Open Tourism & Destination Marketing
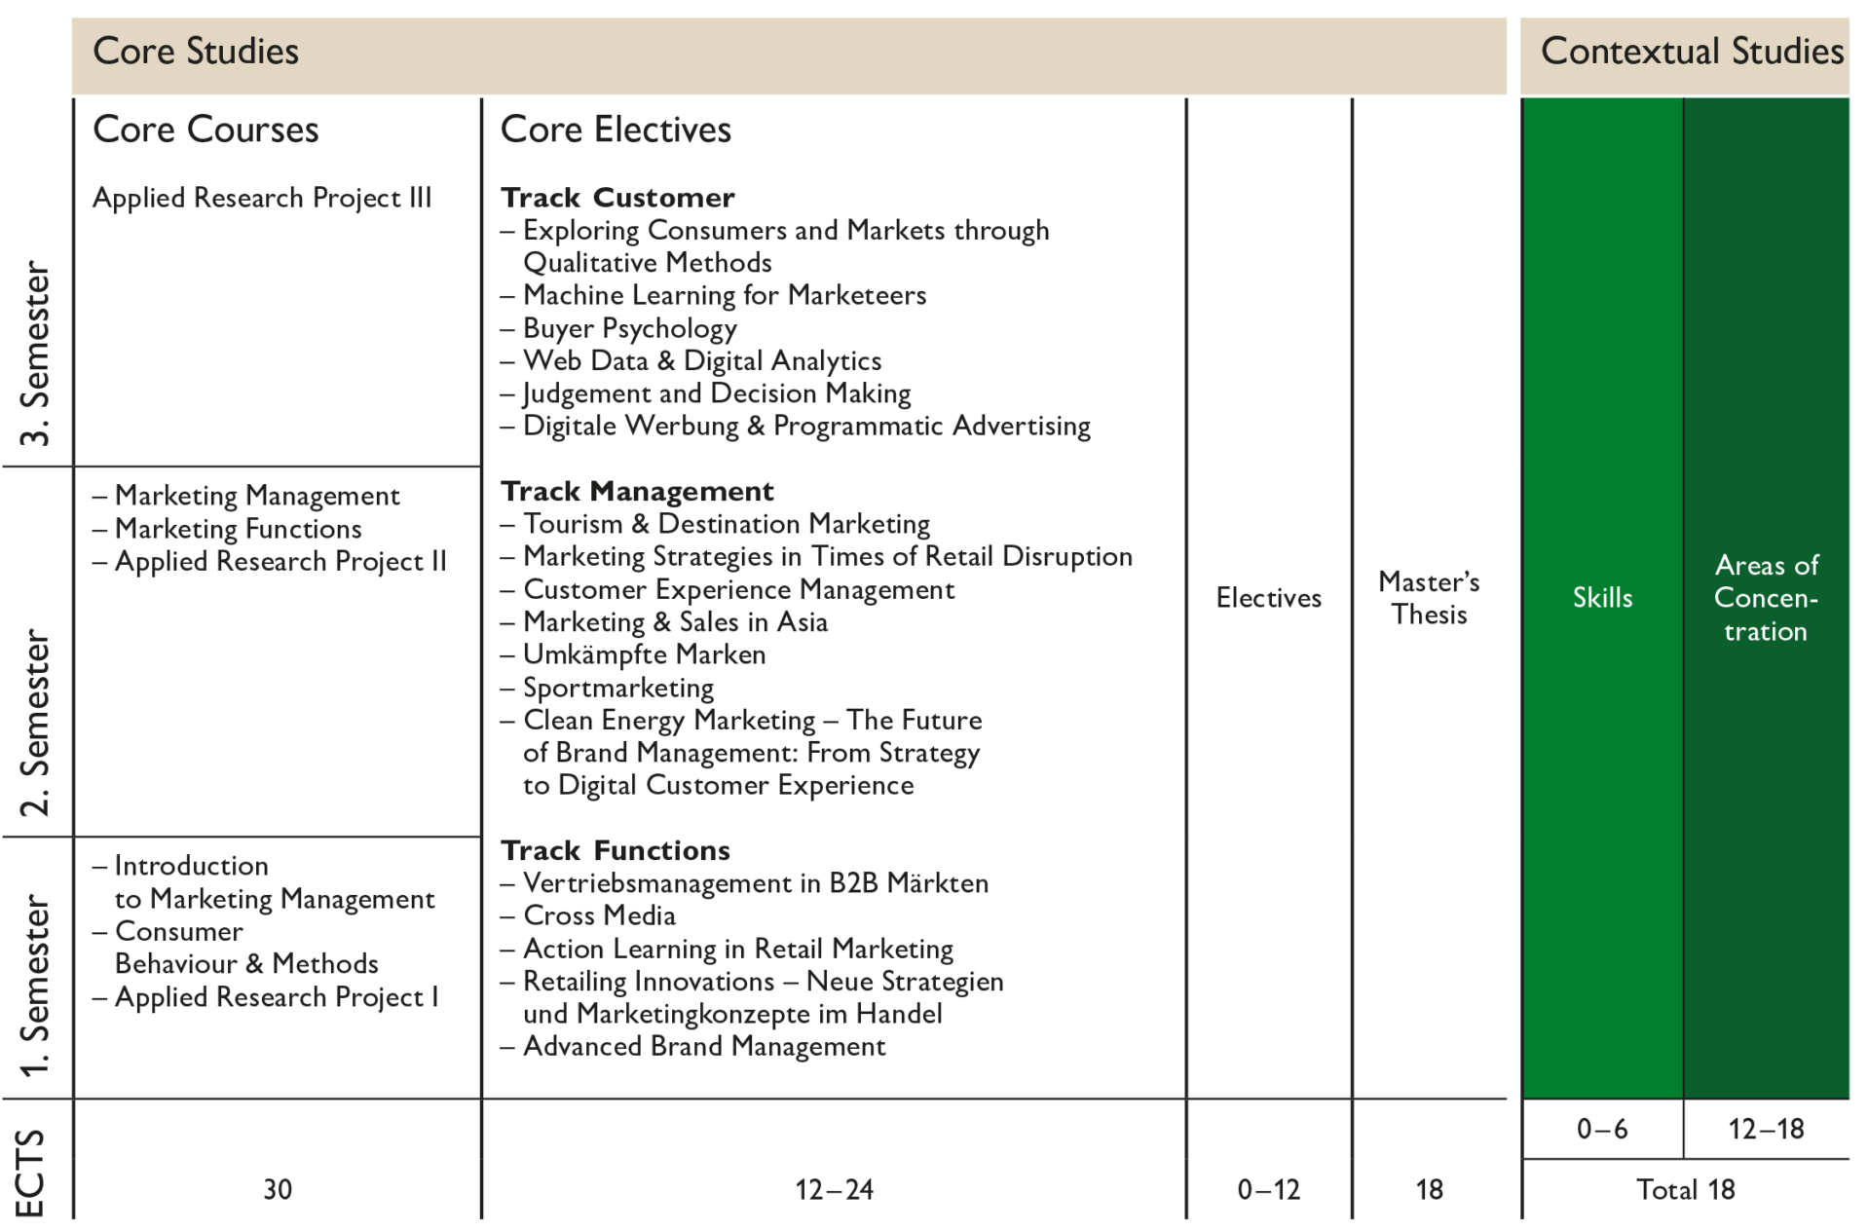 [x=726, y=524]
